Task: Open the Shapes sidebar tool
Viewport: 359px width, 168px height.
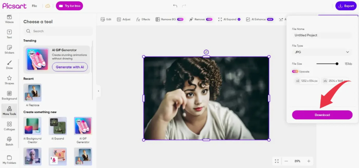Action: point(9,80)
